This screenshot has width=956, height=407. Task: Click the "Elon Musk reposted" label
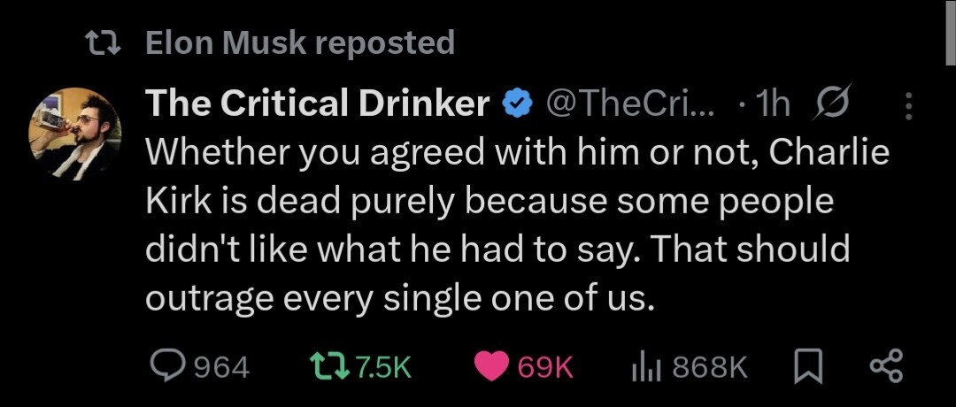(x=299, y=42)
